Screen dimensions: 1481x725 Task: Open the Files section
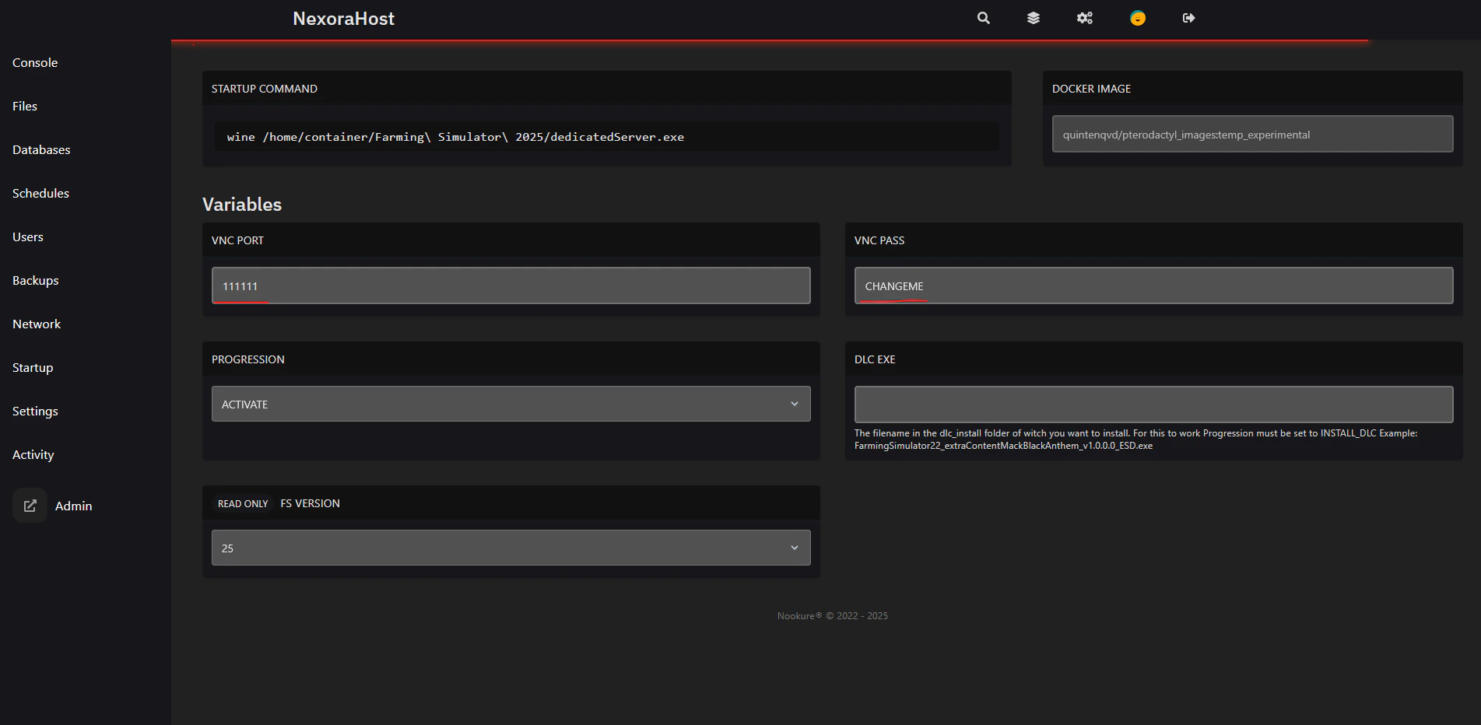coord(25,106)
